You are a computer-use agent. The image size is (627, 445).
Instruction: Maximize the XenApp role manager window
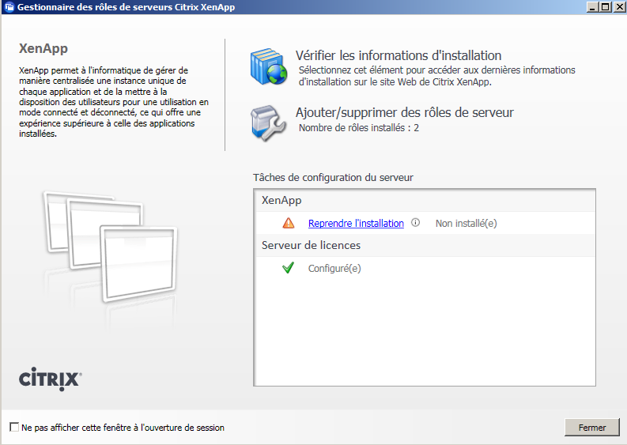coord(605,7)
